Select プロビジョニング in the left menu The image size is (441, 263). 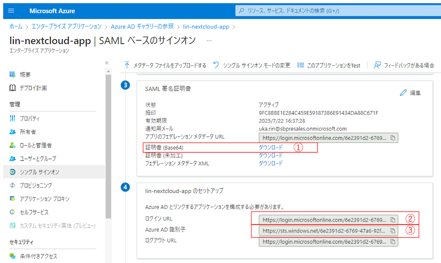coord(35,185)
